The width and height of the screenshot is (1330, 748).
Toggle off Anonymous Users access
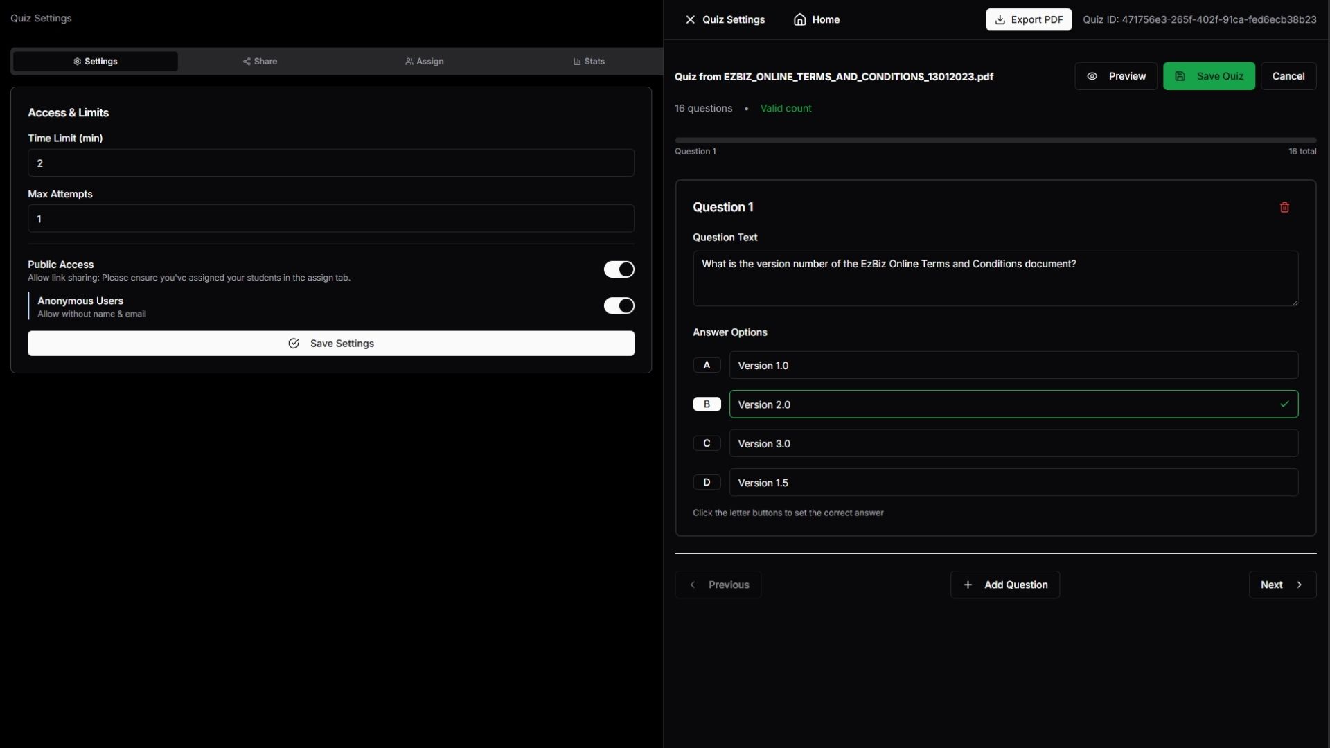point(619,305)
